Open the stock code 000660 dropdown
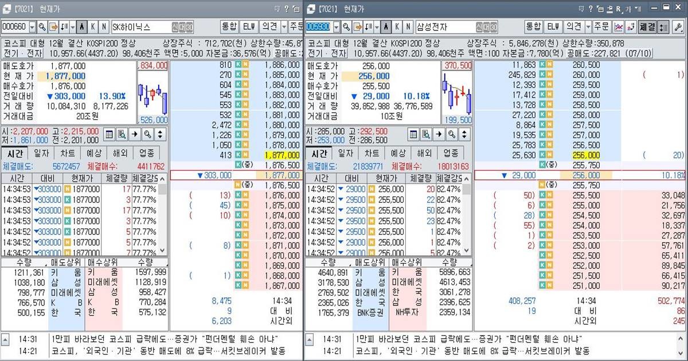Screen dimensions: 688x361 tap(32, 27)
